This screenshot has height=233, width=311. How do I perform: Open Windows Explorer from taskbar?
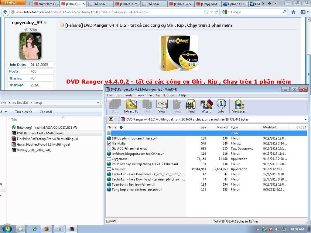[x=21, y=229]
